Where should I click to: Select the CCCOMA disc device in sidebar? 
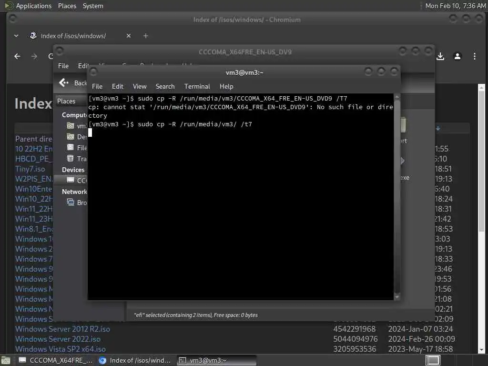coord(71,180)
